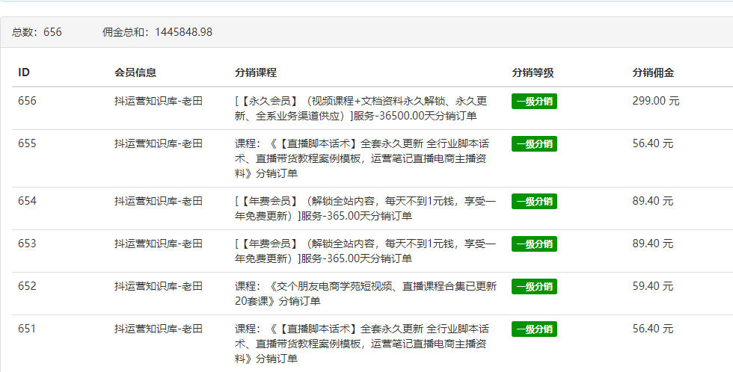Viewport: 733px width, 372px height.
Task: Click member name in row 655
Action: [159, 143]
